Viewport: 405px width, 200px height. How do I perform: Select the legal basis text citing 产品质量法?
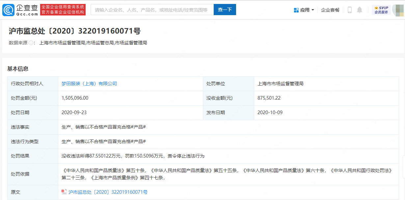(227, 174)
